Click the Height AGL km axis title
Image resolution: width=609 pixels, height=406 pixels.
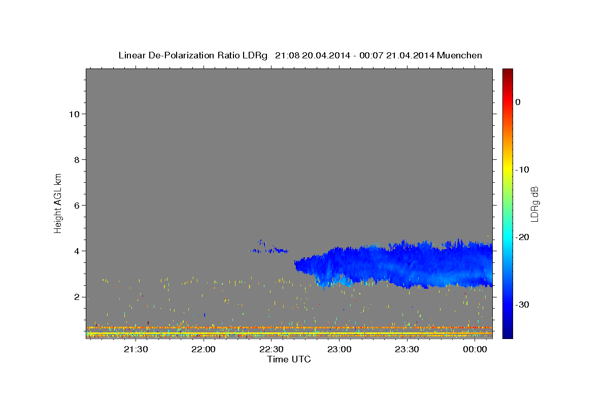point(58,202)
